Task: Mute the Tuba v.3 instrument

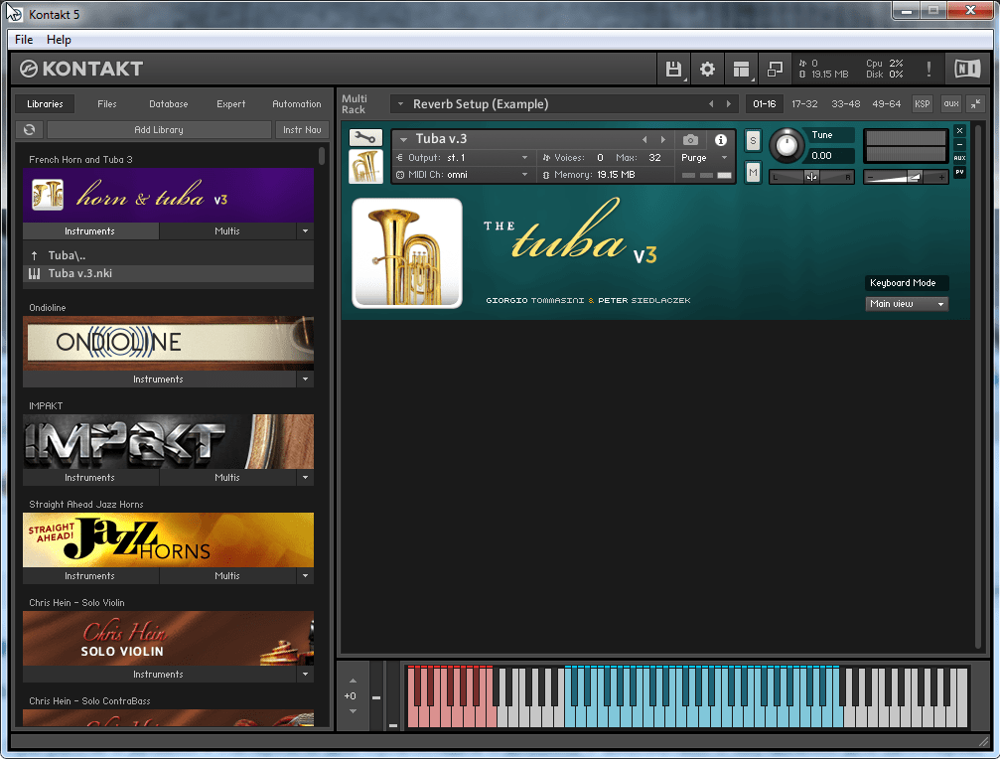Action: point(753,172)
